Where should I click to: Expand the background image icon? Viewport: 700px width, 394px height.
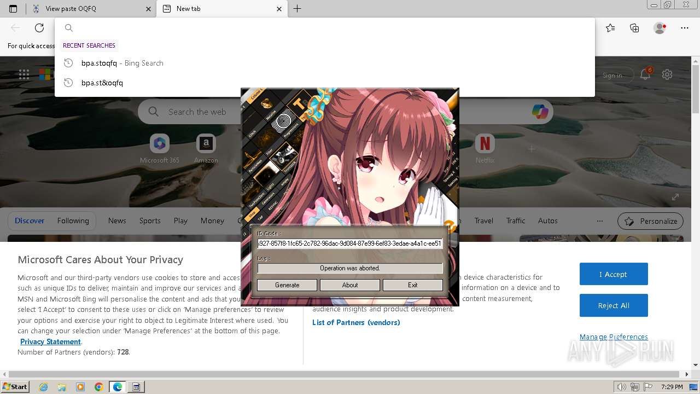coord(675,197)
